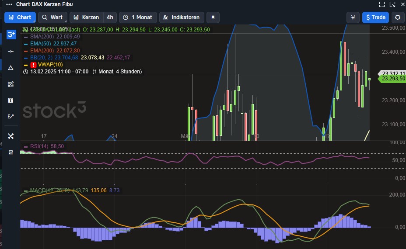The image size is (406, 249).
Task: Open chart settings gear icon
Action: click(x=397, y=17)
